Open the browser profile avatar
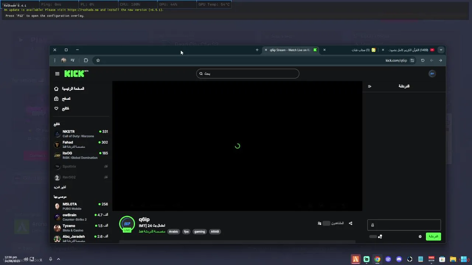The width and height of the screenshot is (472, 265). [64, 60]
